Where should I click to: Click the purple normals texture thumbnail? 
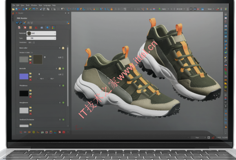(24, 76)
